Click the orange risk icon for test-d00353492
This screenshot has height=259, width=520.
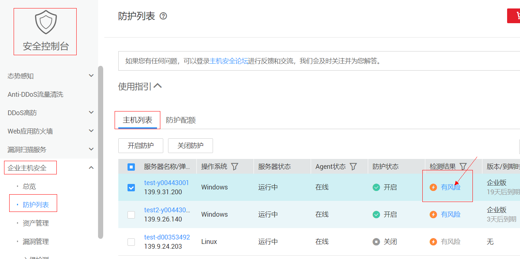tap(433, 241)
